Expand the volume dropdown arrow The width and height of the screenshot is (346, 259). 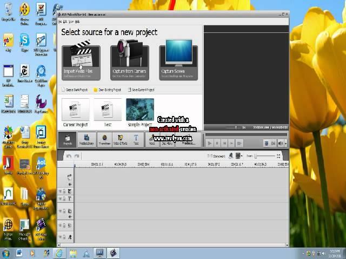pyautogui.click(x=286, y=144)
